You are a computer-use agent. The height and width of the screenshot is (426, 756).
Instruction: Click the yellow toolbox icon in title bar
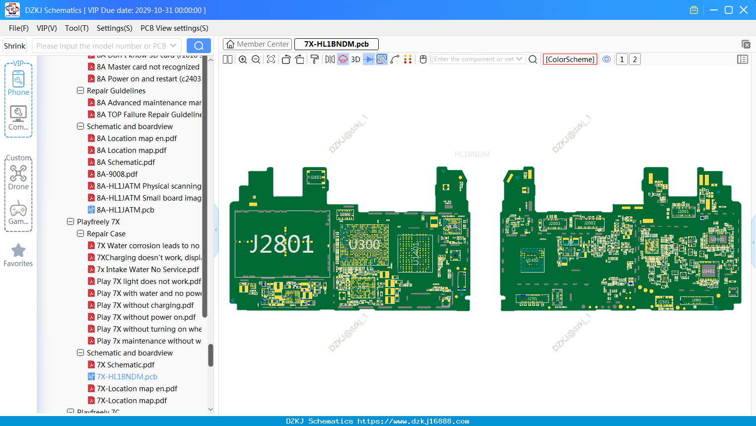[694, 10]
